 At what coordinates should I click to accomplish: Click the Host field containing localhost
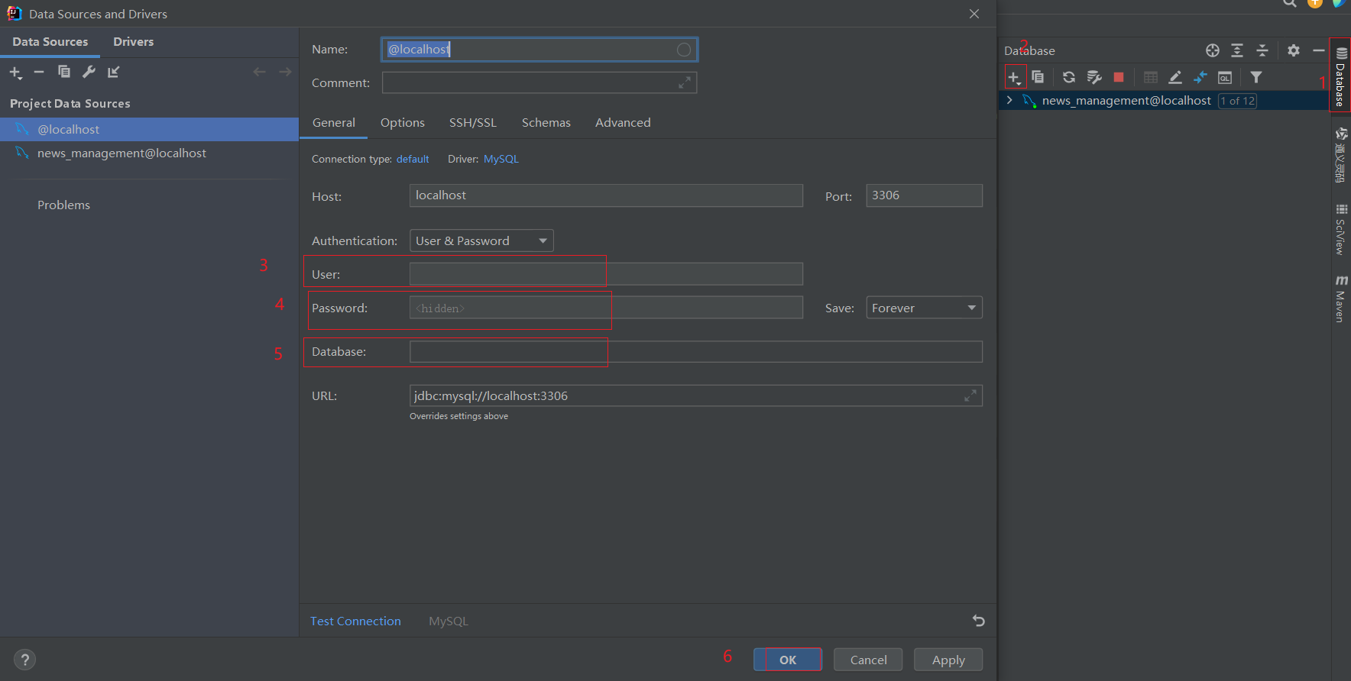tap(606, 195)
